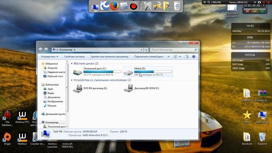Select Домашняя группа in the sidebar
Viewport: 272px width, 153px height.
[54, 114]
